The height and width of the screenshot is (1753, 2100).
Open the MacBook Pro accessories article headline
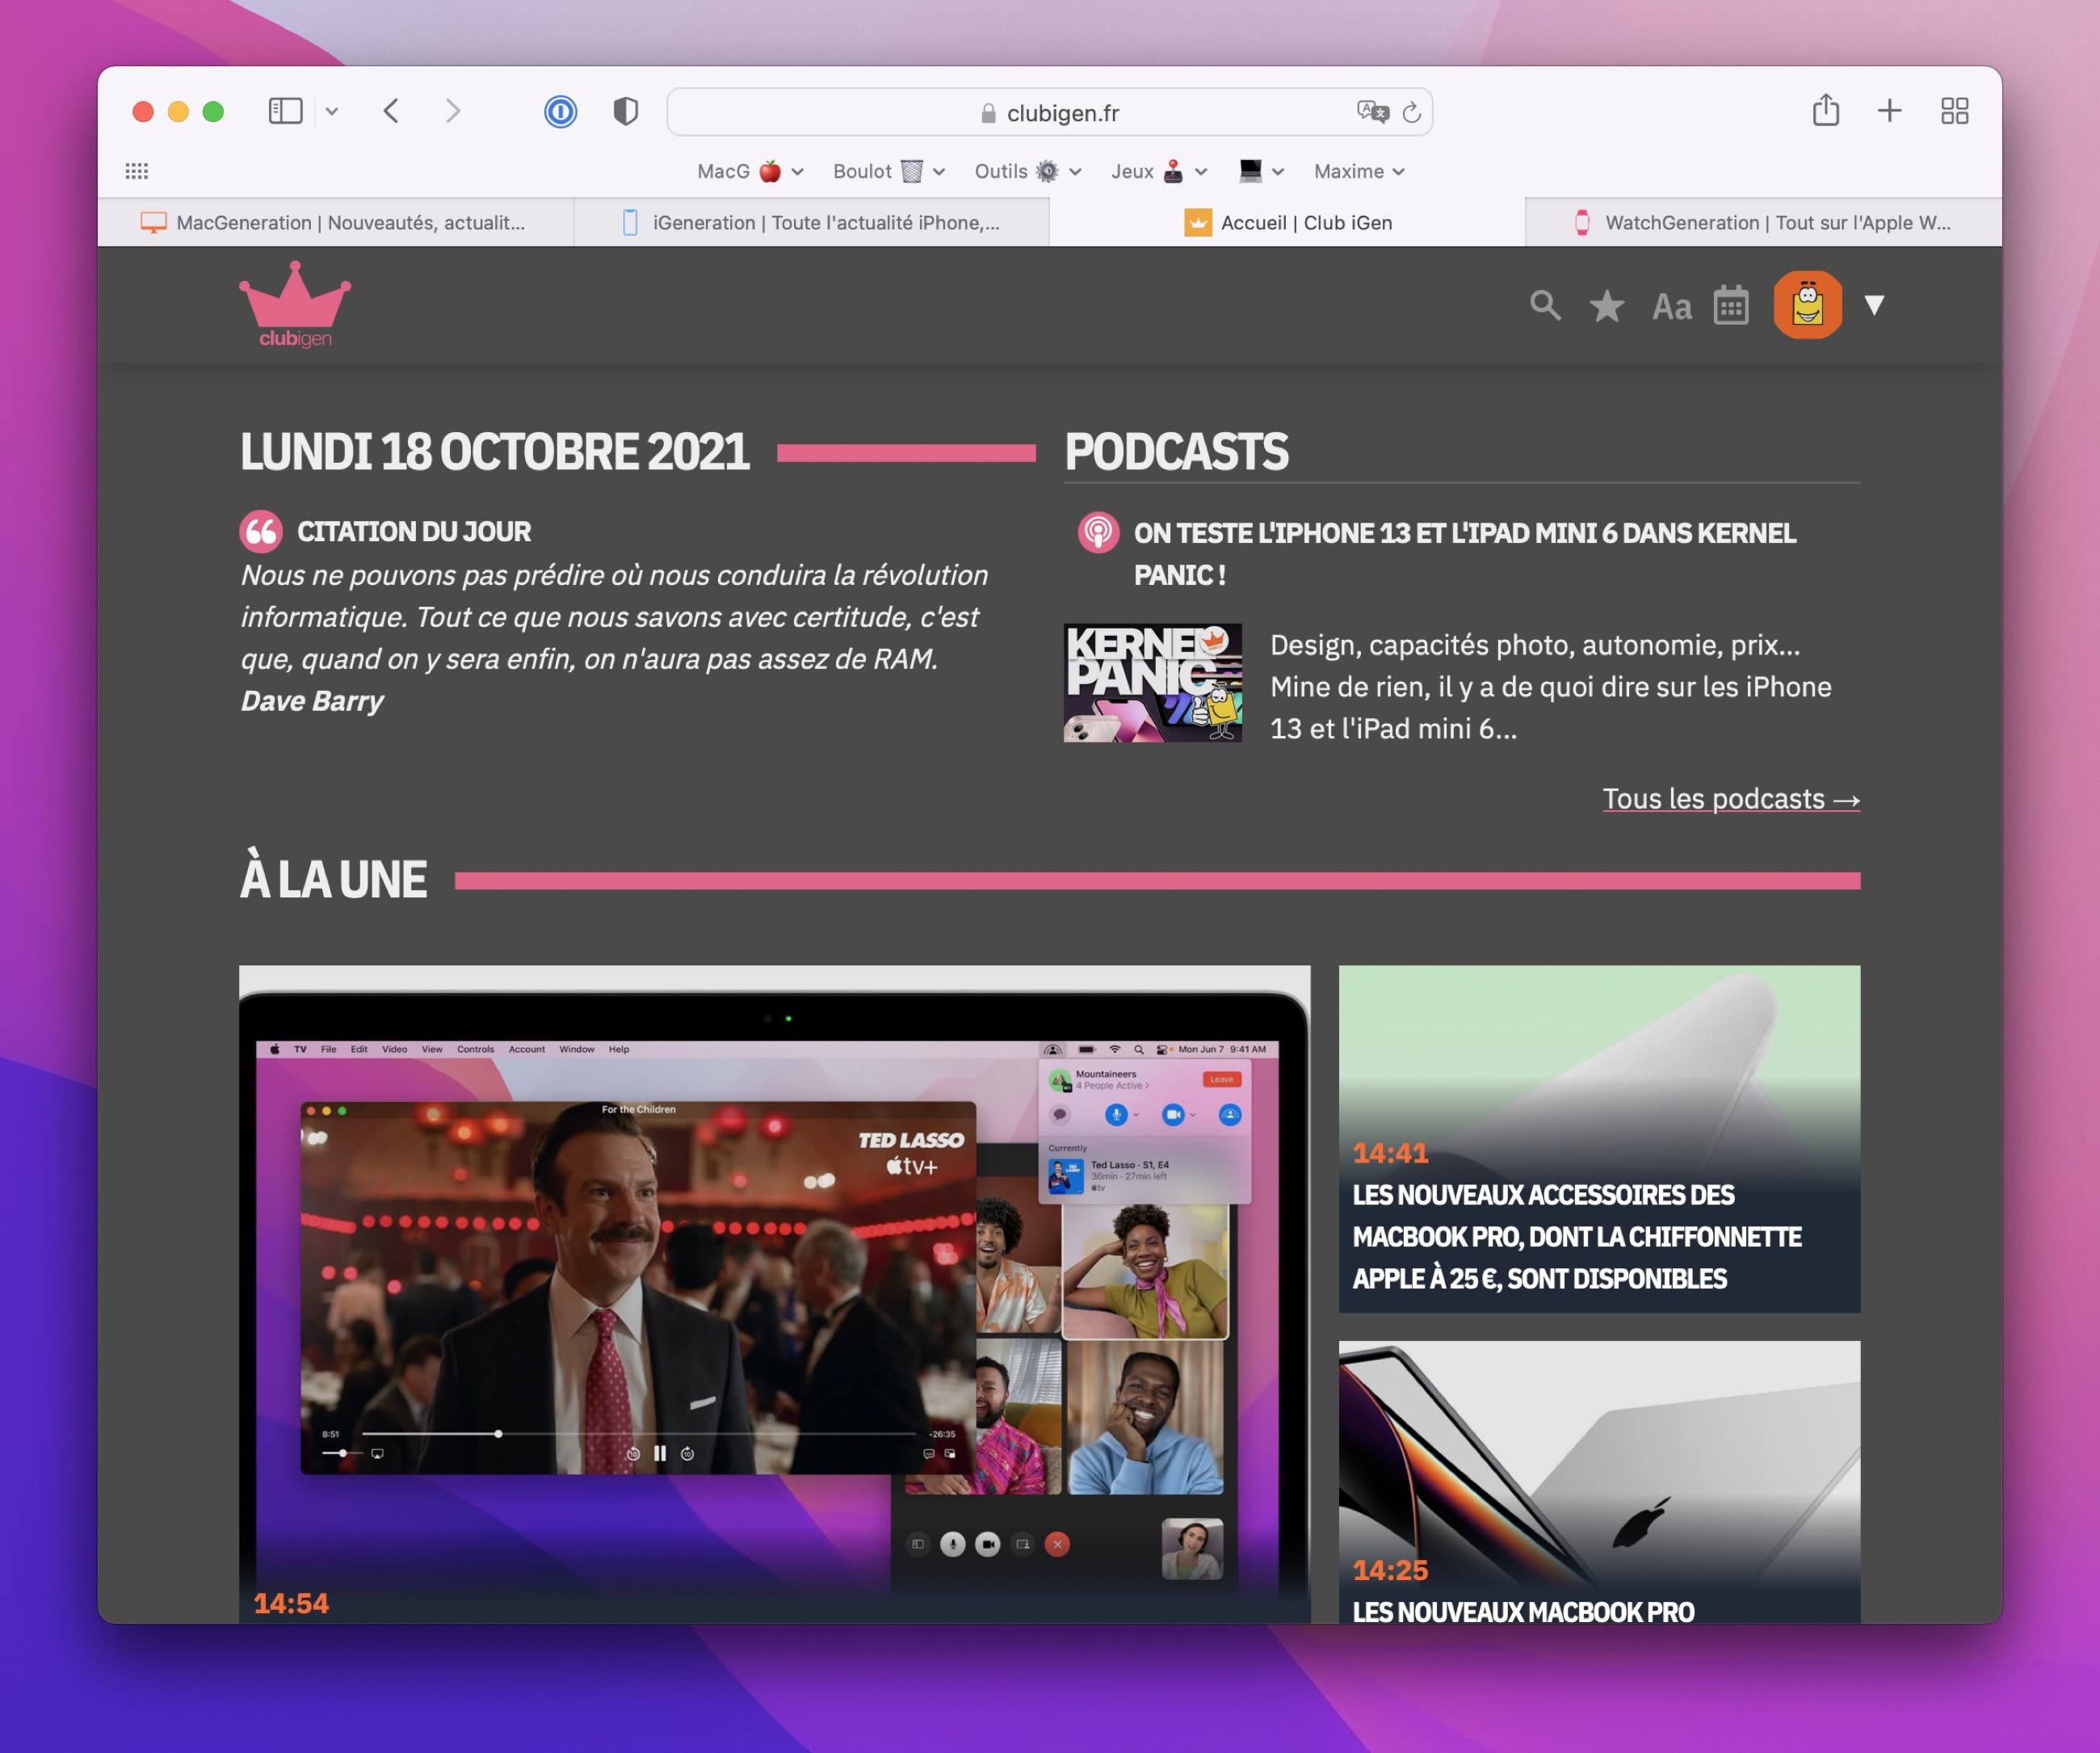point(1576,1236)
